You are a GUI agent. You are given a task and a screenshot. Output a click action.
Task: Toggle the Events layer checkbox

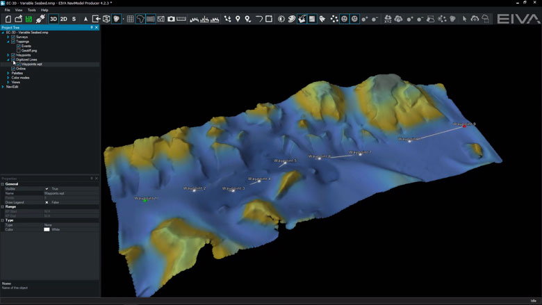click(19, 46)
